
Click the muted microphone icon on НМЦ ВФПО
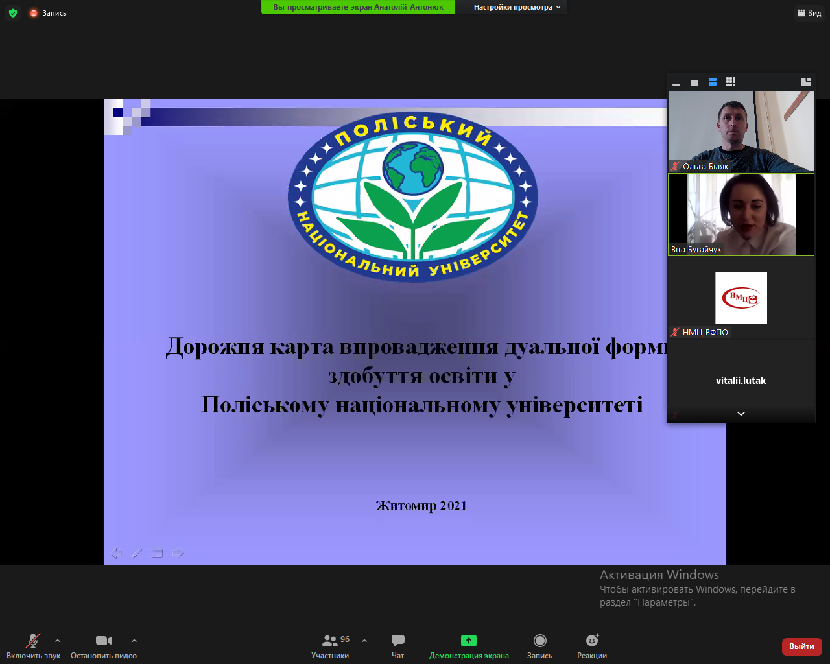[x=675, y=332]
